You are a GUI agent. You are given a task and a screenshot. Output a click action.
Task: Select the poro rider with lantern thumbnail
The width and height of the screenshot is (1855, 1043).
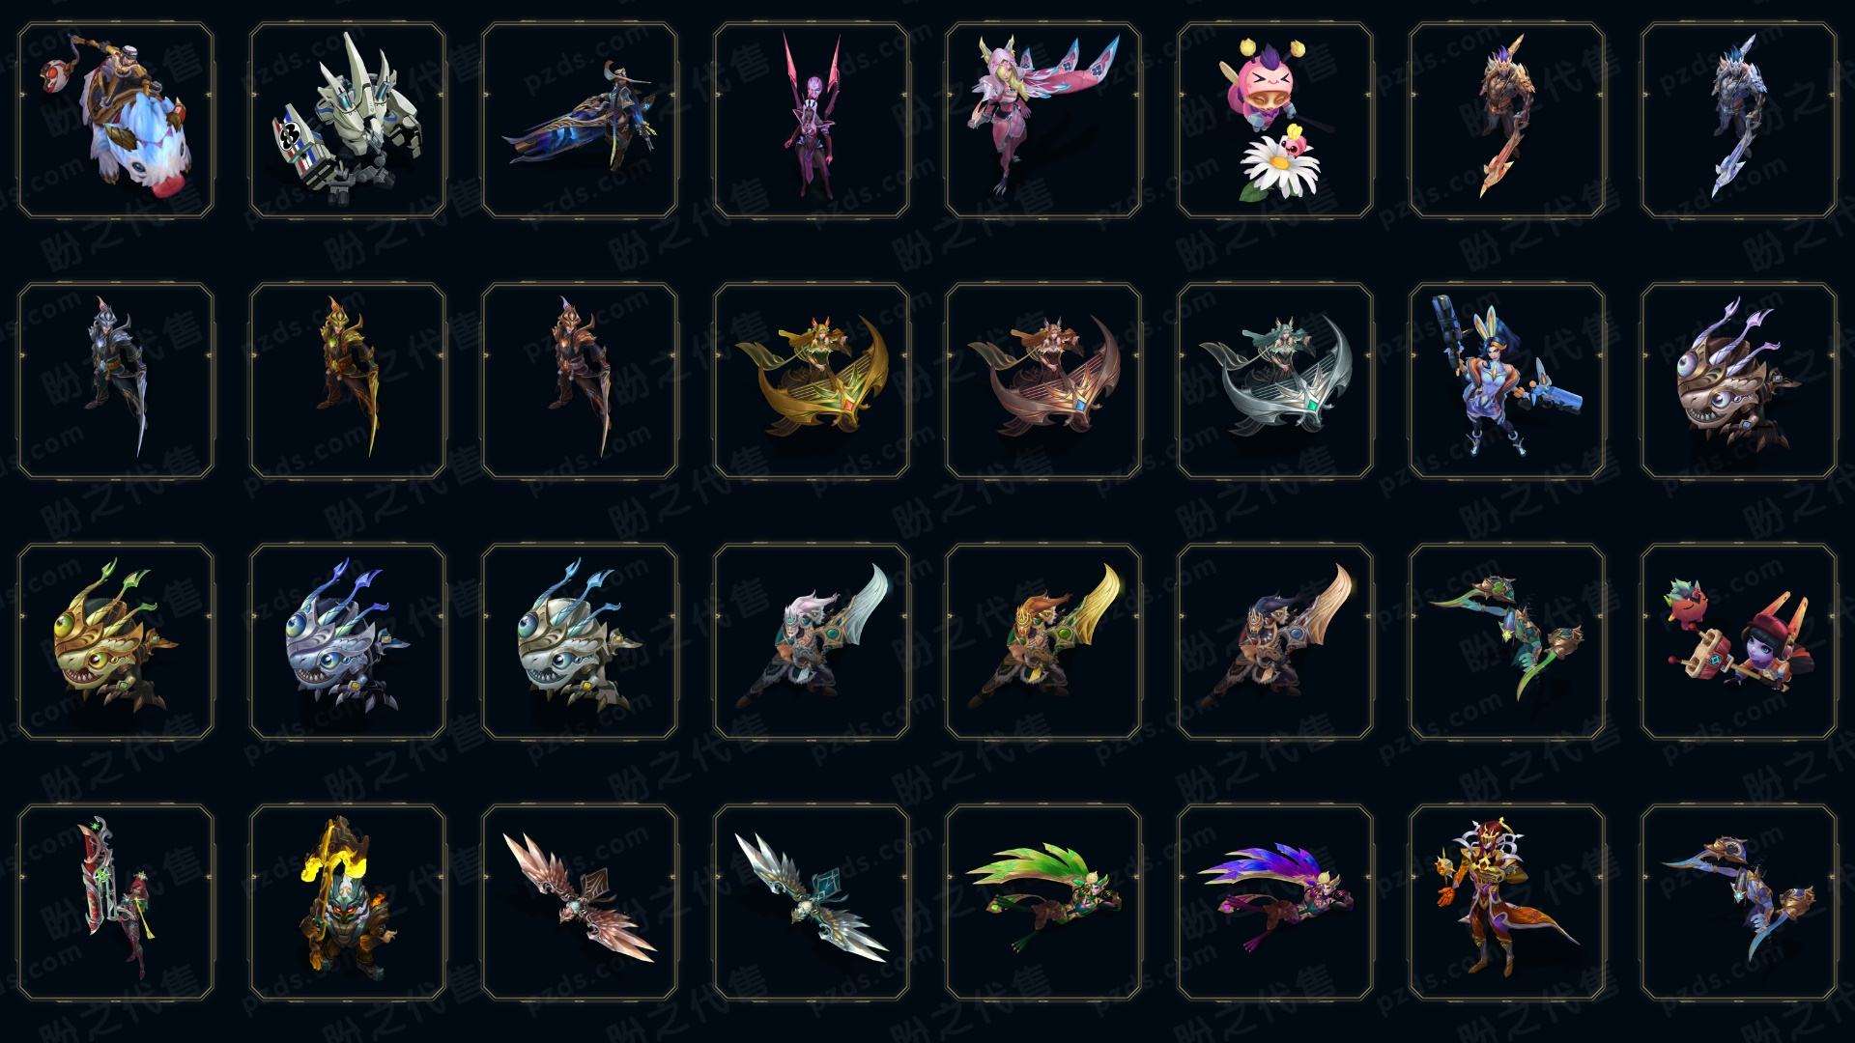pyautogui.click(x=116, y=121)
